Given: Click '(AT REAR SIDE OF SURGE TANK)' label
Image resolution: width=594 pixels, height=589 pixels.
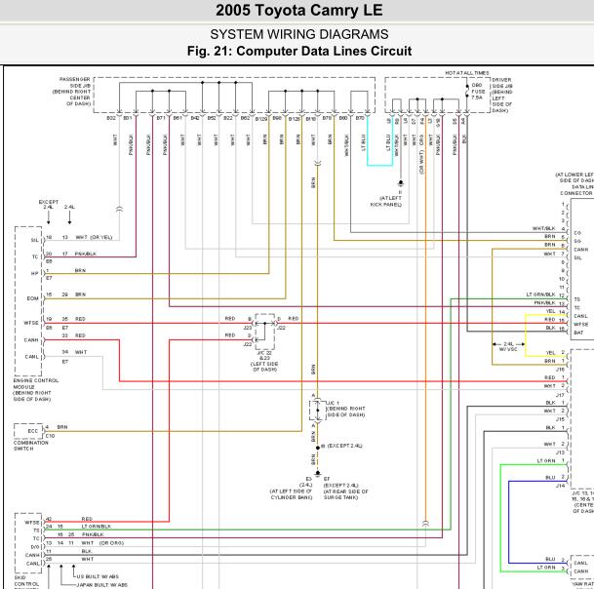Looking at the screenshot, I should [x=345, y=494].
